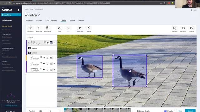Switch to the Sources tab
This screenshot has width=200, height=112.
pyautogui.click(x=39, y=20)
